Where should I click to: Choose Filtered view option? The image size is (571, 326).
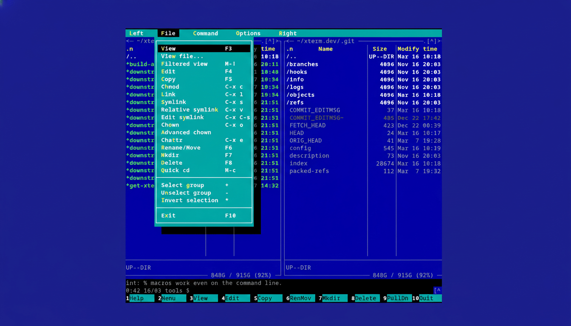click(184, 64)
